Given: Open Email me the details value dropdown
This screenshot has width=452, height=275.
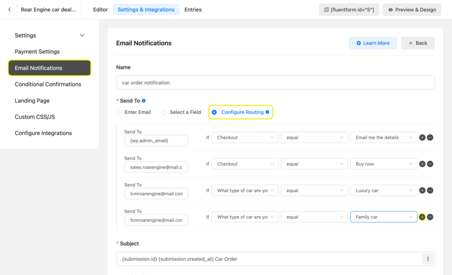Looking at the screenshot, I should 384,137.
